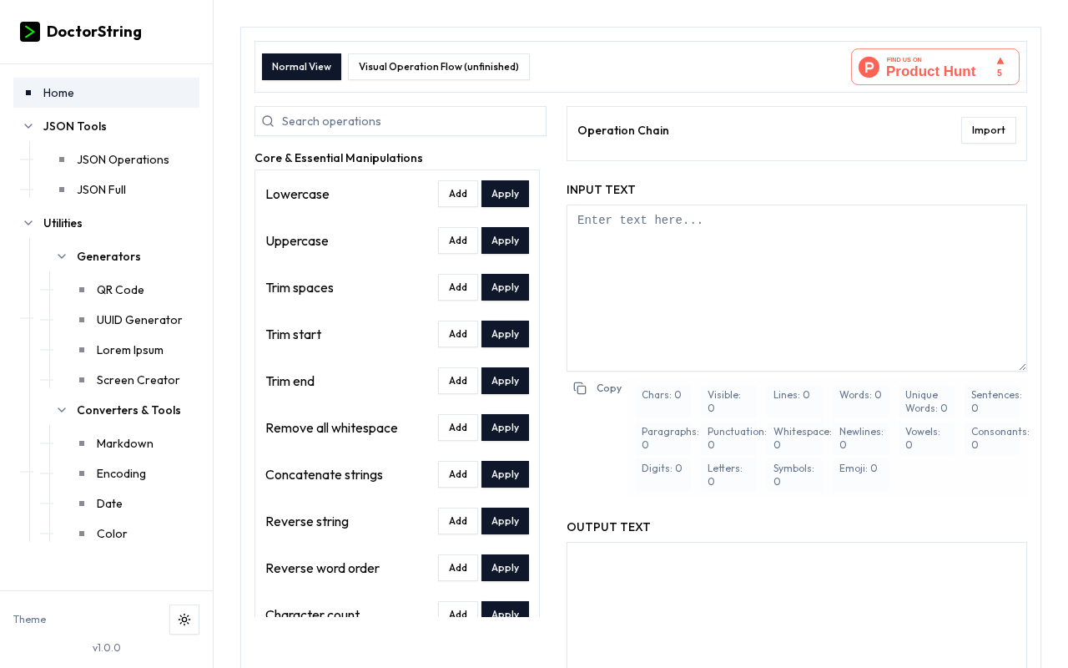Open the UUID Generator
Image resolution: width=1068 pixels, height=668 pixels.
pos(139,320)
